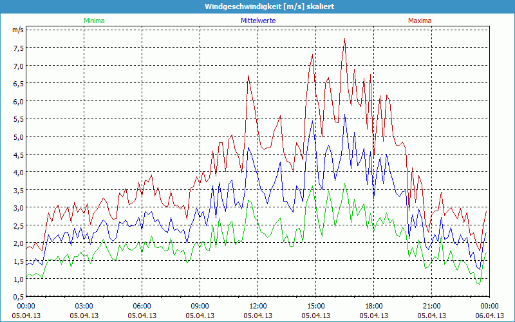Viewport: 515px width, 322px height.
Task: Select the blue Mittelwerte legend label
Action: [x=258, y=21]
